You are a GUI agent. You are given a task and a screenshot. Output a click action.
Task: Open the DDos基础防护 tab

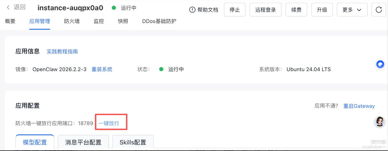159,21
